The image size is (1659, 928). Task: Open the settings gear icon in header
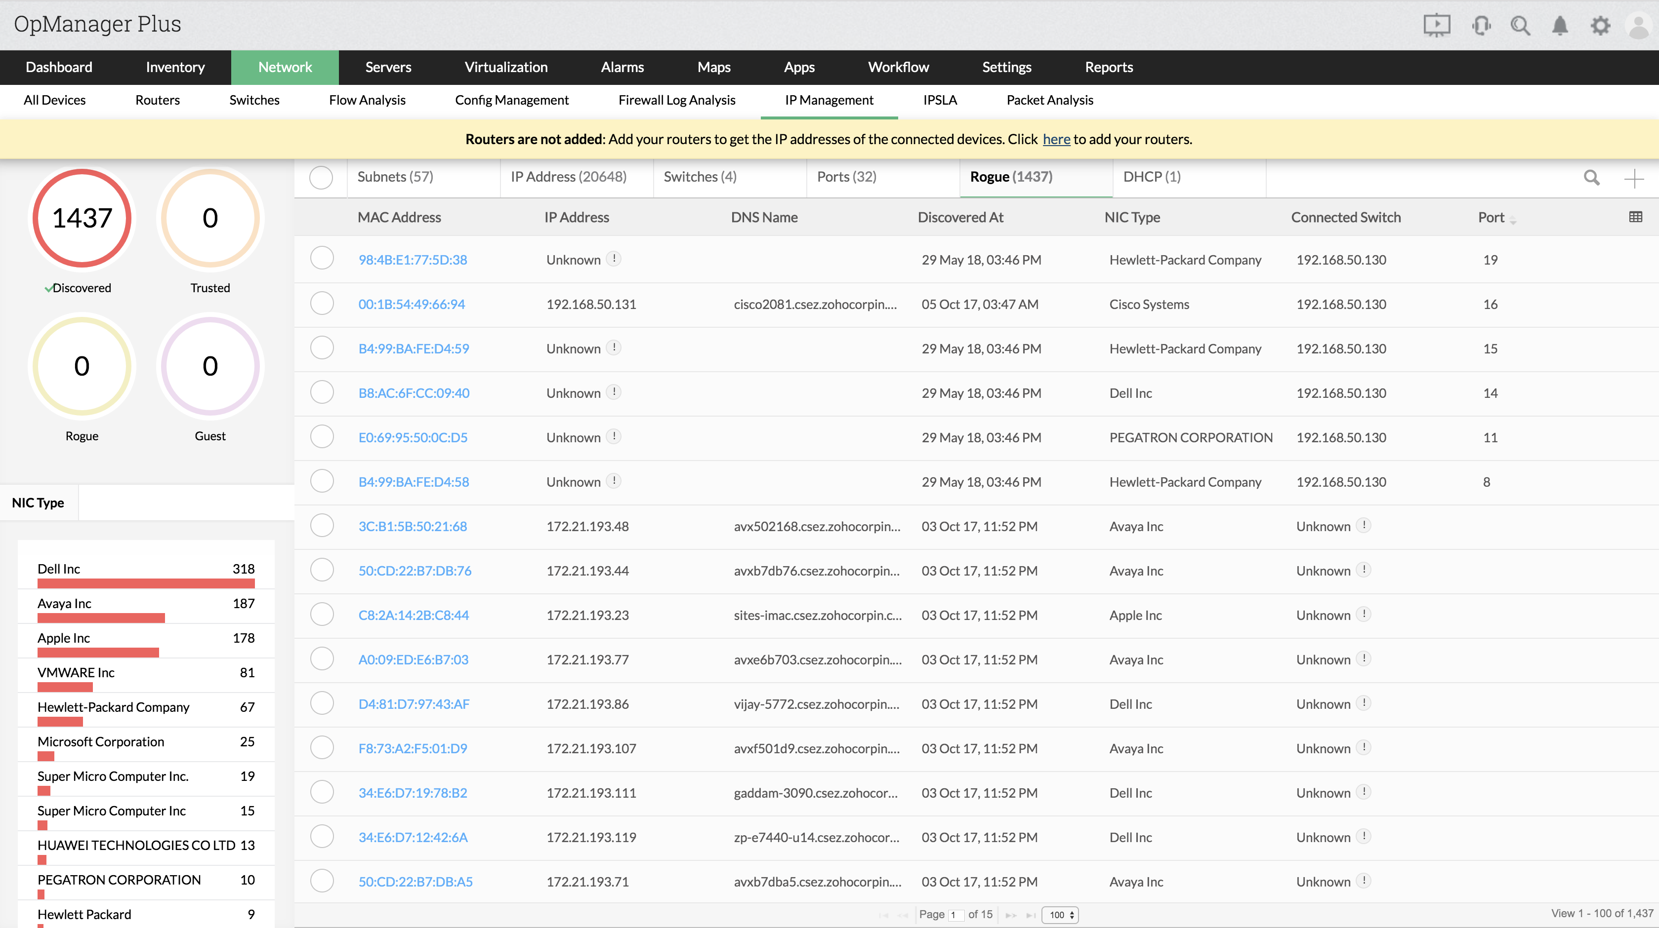[x=1600, y=26]
